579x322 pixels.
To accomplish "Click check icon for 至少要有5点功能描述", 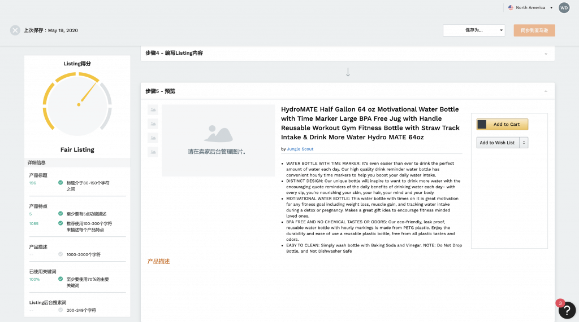I will click(61, 214).
